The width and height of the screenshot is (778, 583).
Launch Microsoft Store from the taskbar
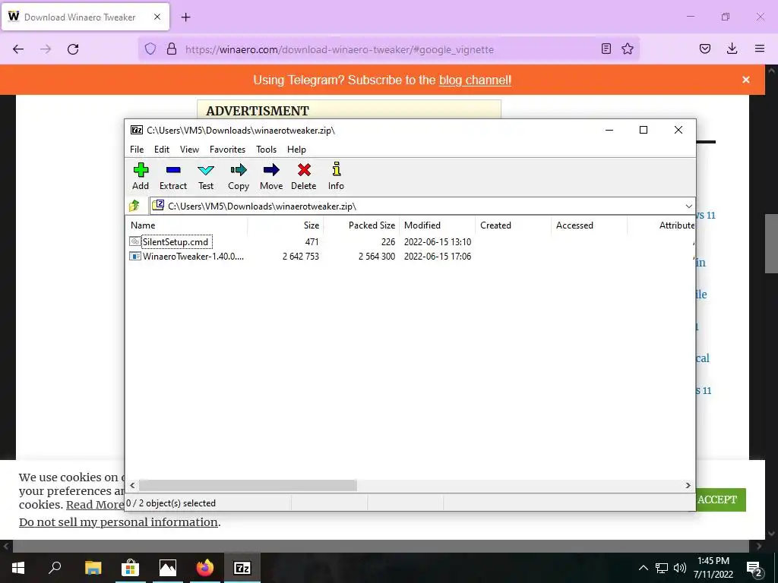coord(131,568)
